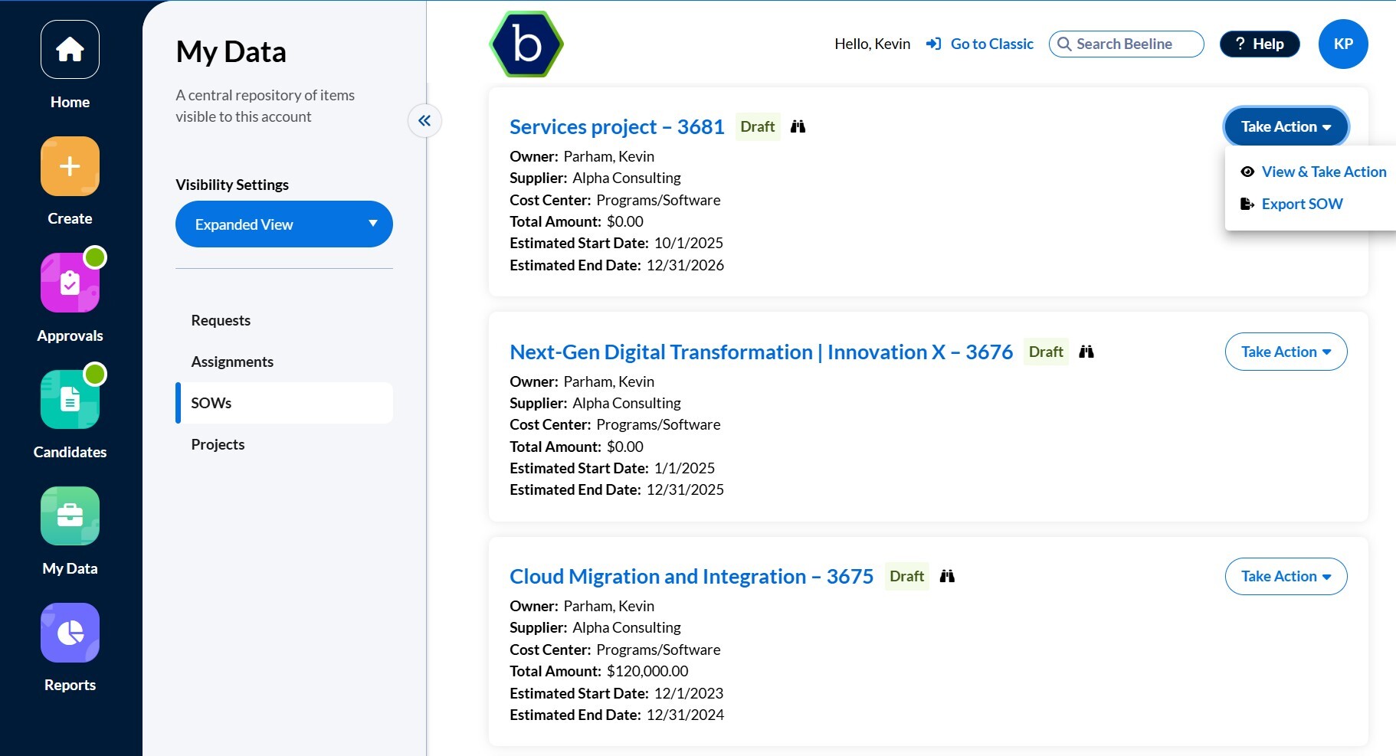
Task: Open the Reports pie chart icon
Action: [x=70, y=633]
